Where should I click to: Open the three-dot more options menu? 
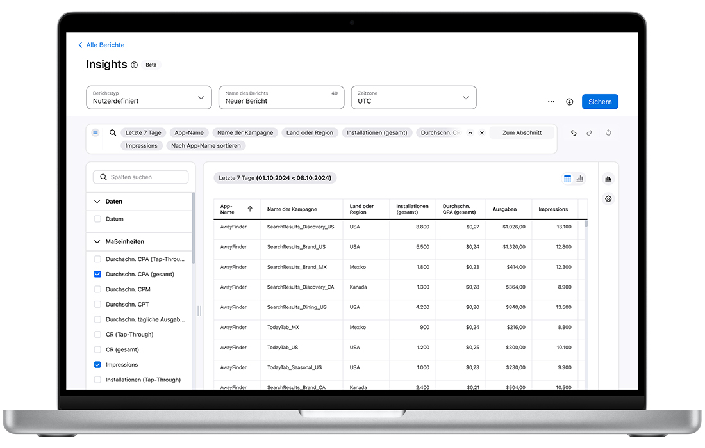[551, 102]
